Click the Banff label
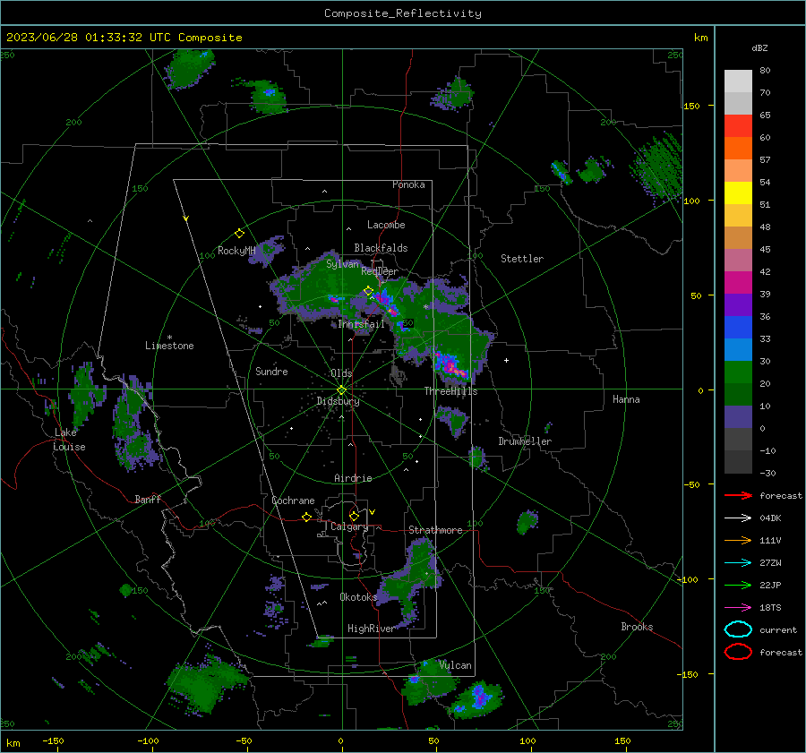This screenshot has height=753, width=806. [x=148, y=499]
